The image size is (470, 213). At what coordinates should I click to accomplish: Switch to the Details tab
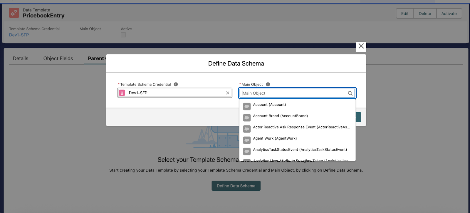(21, 58)
